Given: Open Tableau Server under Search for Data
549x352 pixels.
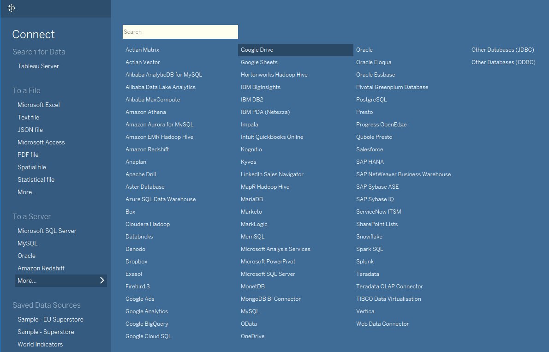Looking at the screenshot, I should [38, 66].
